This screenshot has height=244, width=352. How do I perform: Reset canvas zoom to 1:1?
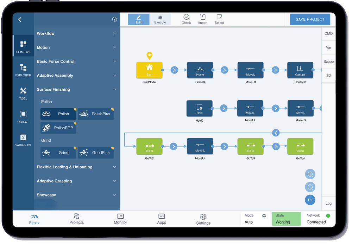click(x=310, y=200)
